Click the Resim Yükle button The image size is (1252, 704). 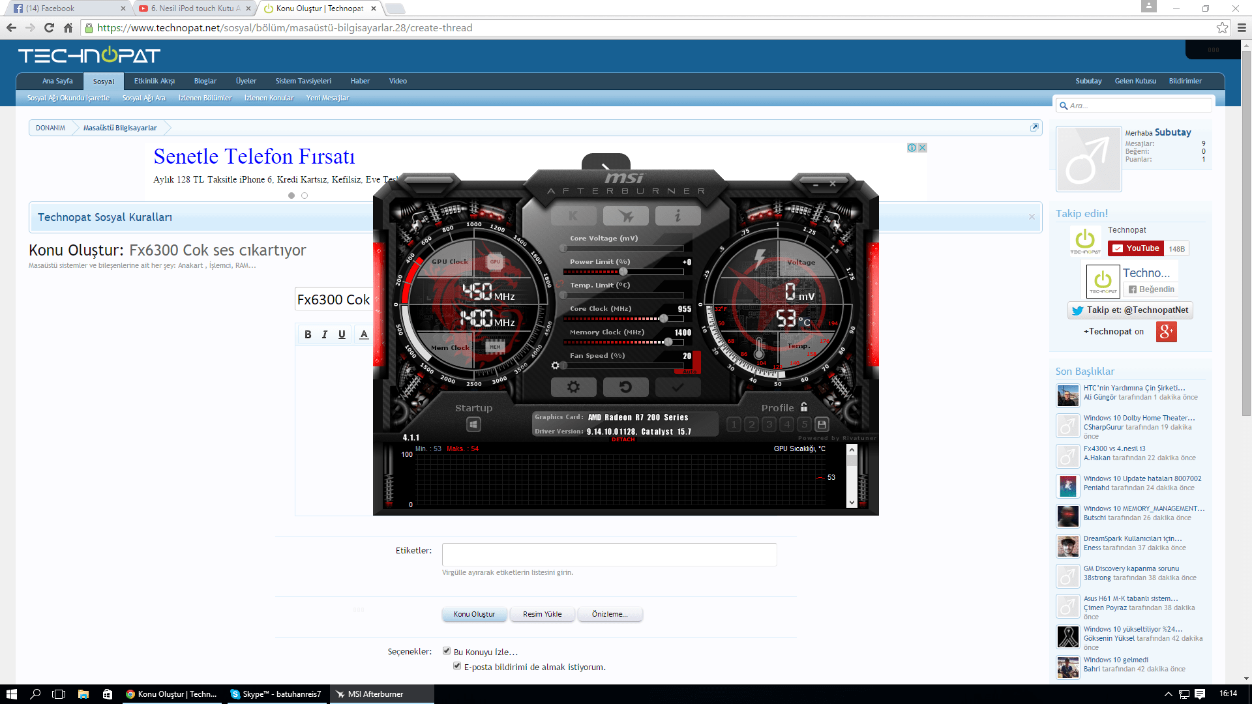point(542,614)
